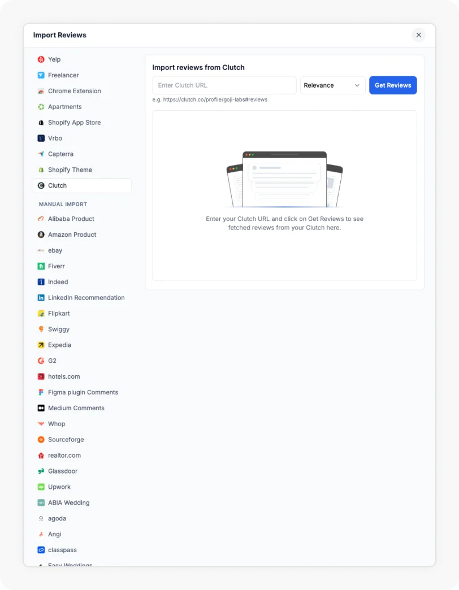
Task: Click the chevron arrow beside Relevance
Action: click(357, 85)
